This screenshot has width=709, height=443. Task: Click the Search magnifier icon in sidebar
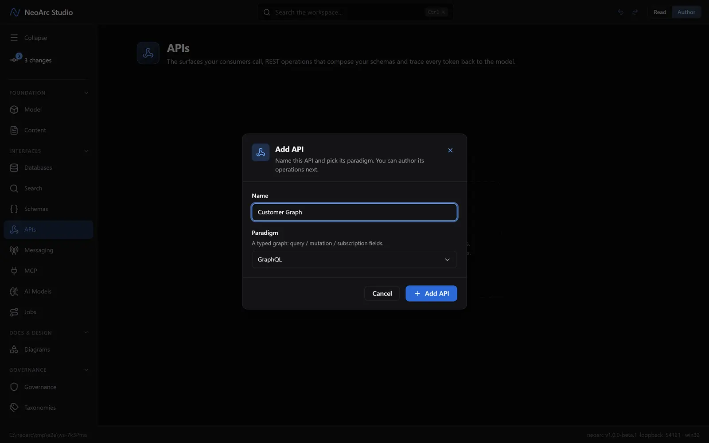[x=14, y=188]
